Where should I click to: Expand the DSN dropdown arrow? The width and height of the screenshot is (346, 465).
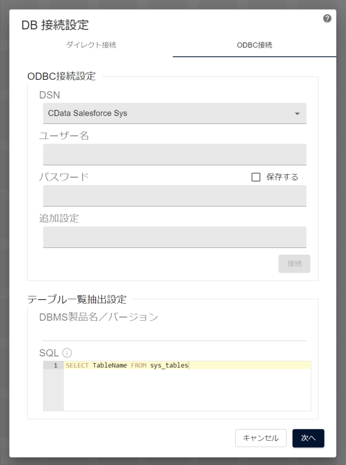pyautogui.click(x=297, y=114)
